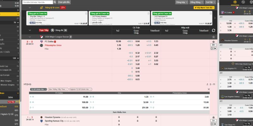This screenshot has height=126, width=253.
Task: Click the 27+ boosted odds badge
Action: point(63,8)
